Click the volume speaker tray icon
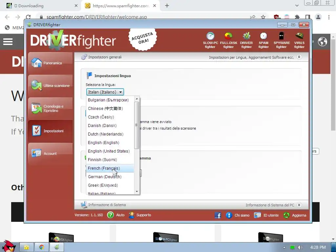The height and width of the screenshot is (252, 336). [x=300, y=247]
